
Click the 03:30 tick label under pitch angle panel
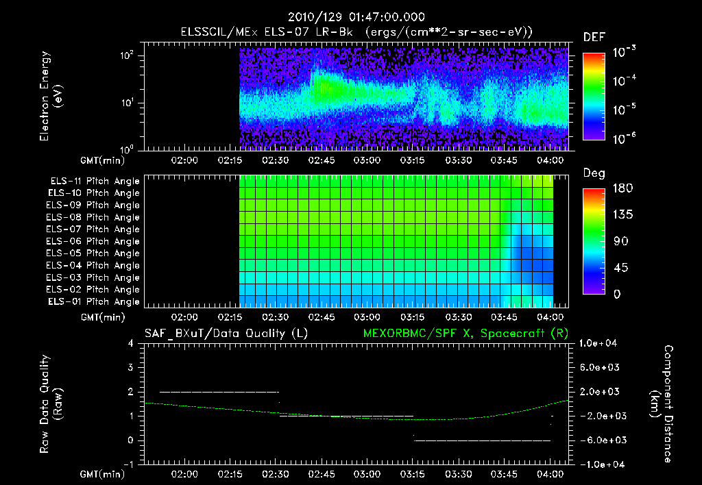459,317
